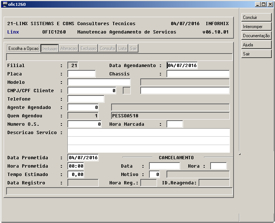Image resolution: width=275 pixels, height=223 pixels.
Task: Select the Alteracao menu option
Action: tap(68, 48)
